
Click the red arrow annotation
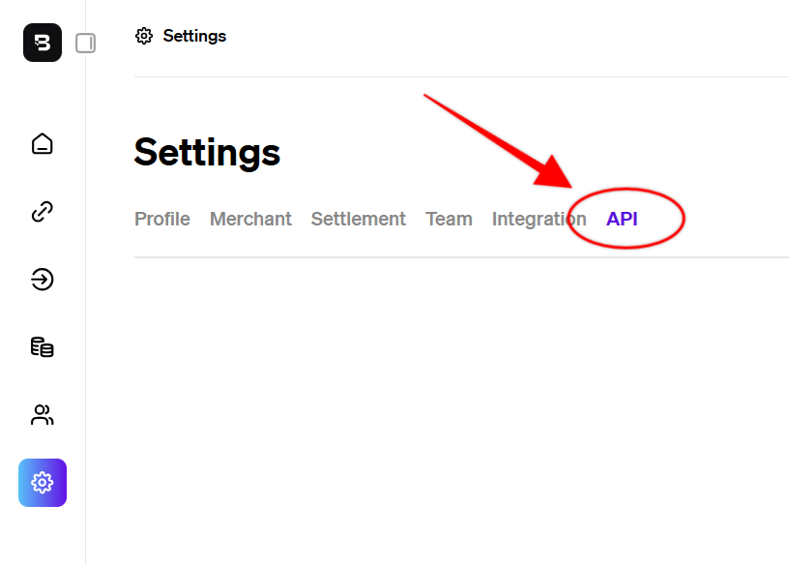pyautogui.click(x=498, y=141)
